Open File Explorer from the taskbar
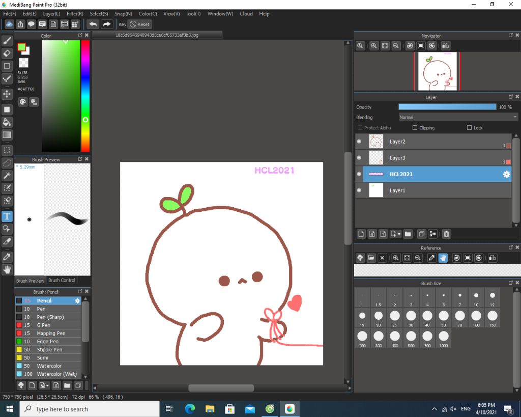521x417 pixels. pos(210,409)
